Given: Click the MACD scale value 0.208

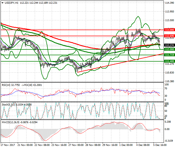Looking at the screenshot, I should click(x=168, y=122).
